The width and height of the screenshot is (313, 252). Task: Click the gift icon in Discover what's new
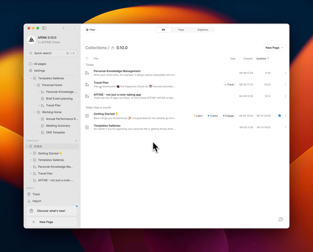pyautogui.click(x=31, y=211)
